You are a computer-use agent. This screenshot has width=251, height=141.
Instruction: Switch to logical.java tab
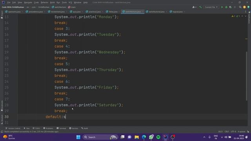[177, 12]
